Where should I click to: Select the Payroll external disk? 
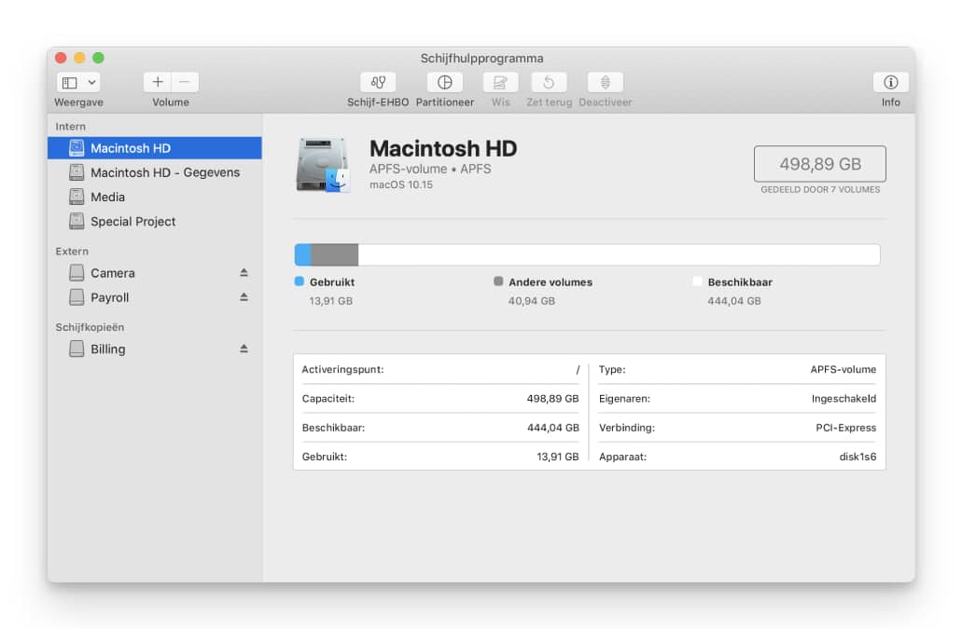click(x=155, y=297)
